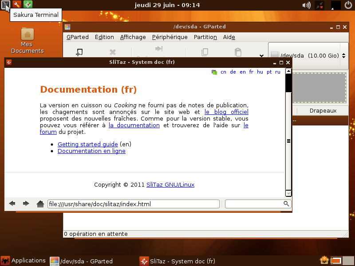Expand GParted toolbar overflow chevron
Viewport: 355px width, 266px height.
click(261, 55)
